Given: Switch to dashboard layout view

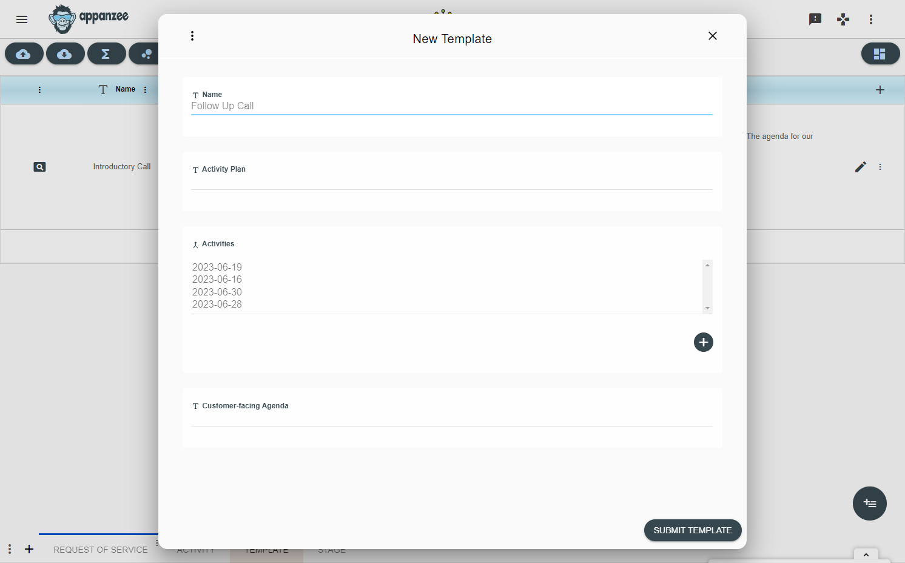Looking at the screenshot, I should [880, 54].
